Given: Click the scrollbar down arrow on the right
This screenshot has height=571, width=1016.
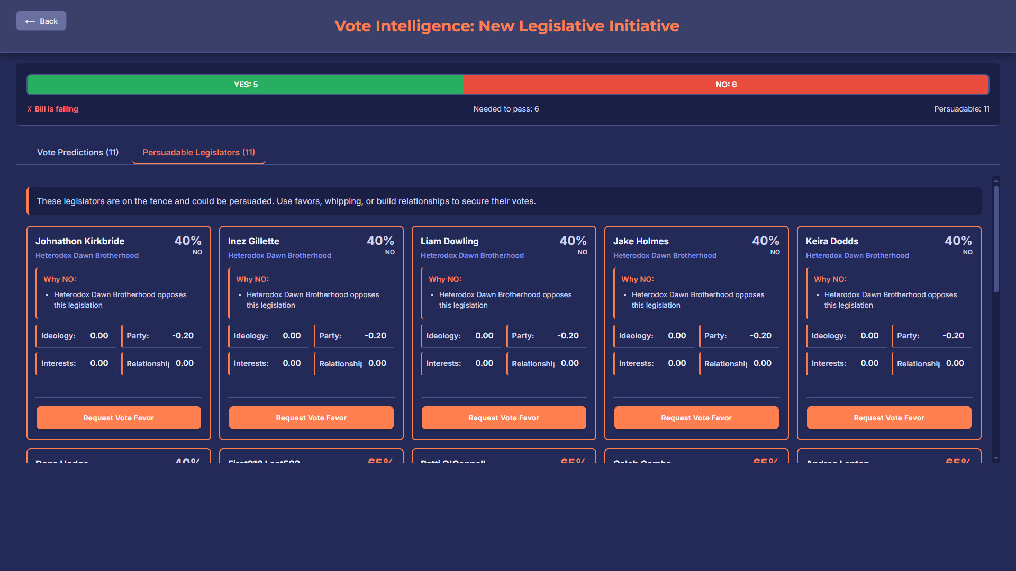Looking at the screenshot, I should click(x=997, y=458).
